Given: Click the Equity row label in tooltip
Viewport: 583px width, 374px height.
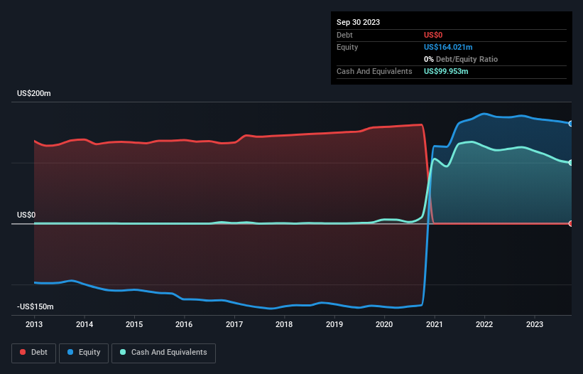Looking at the screenshot, I should pos(347,47).
